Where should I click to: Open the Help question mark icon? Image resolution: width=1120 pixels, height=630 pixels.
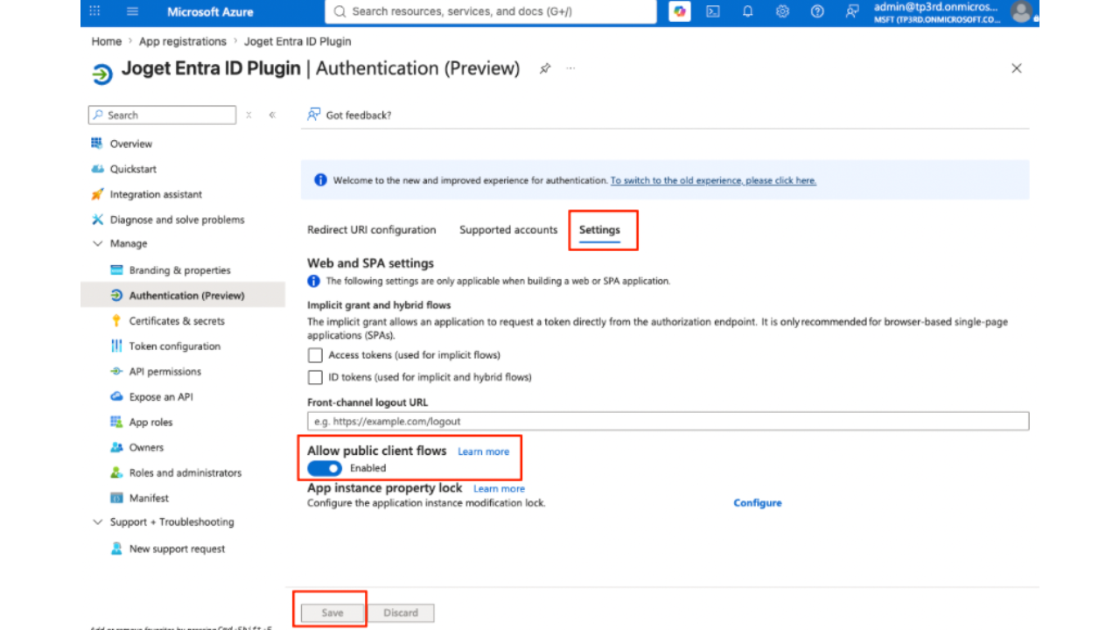[817, 11]
